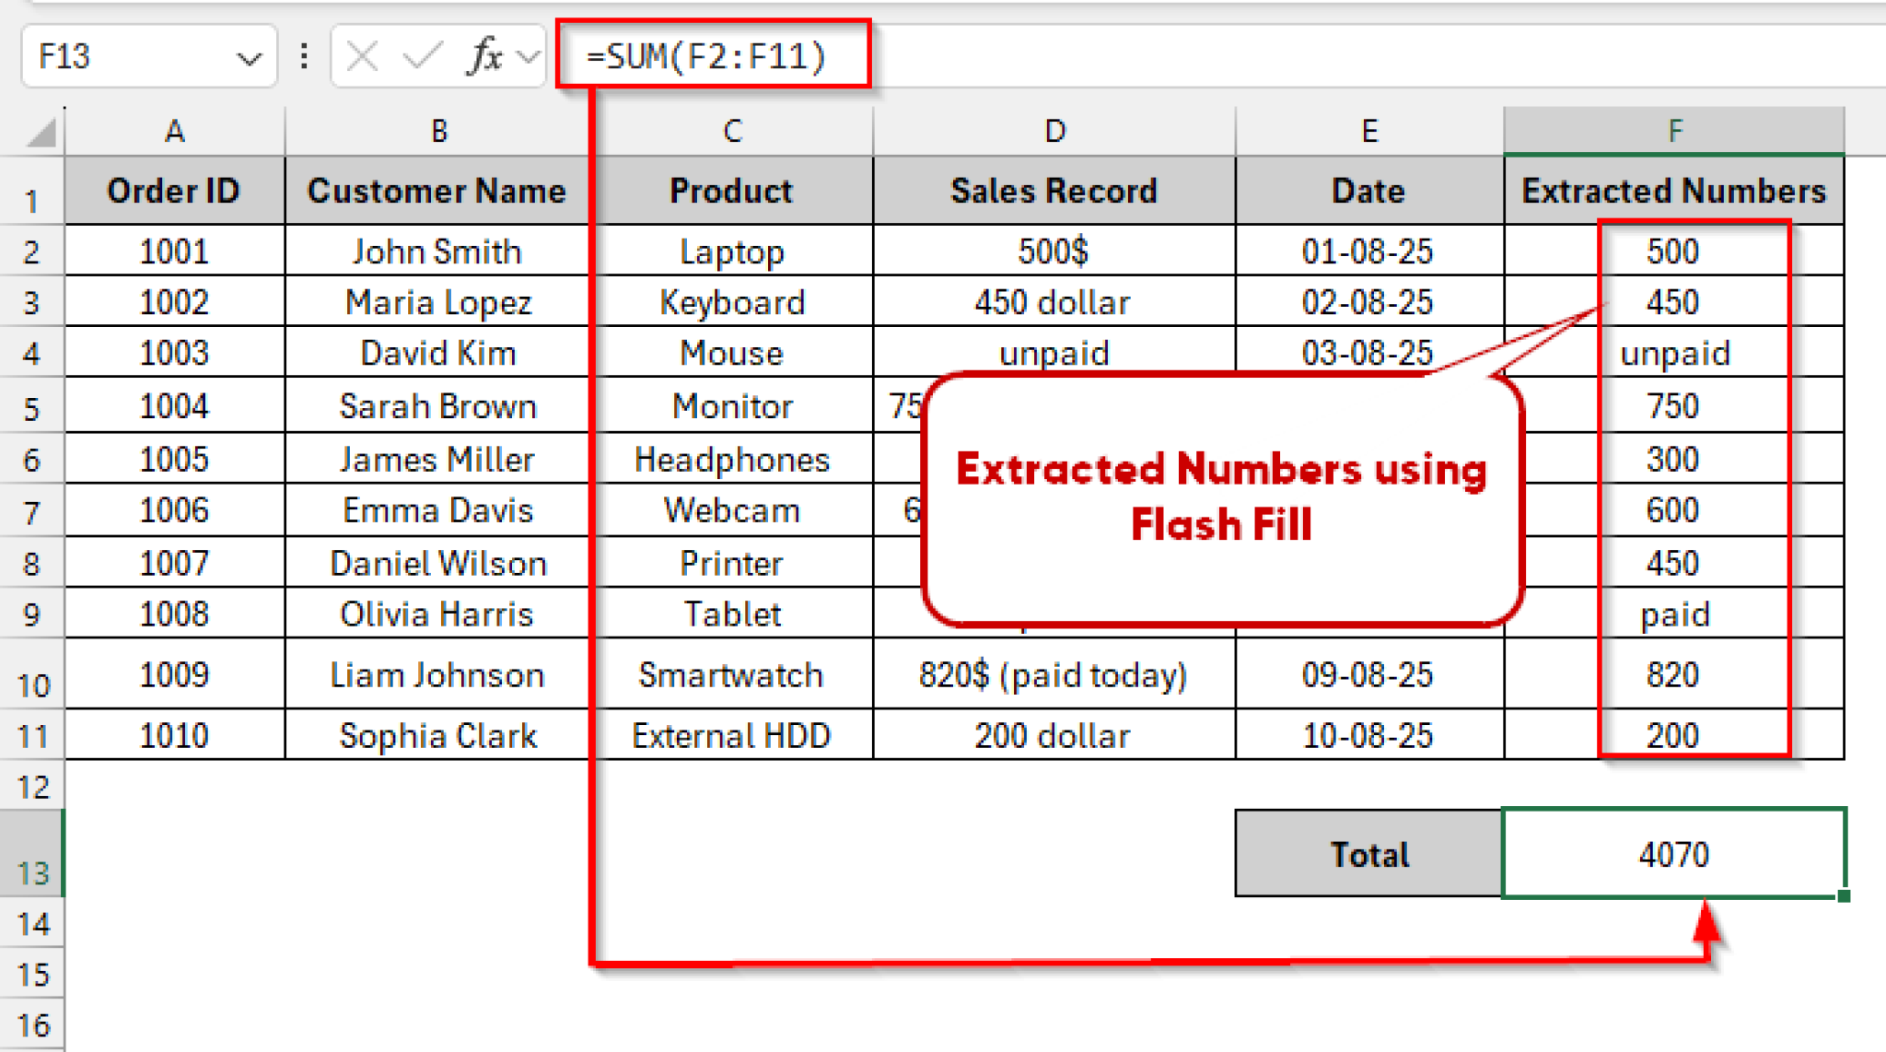Image resolution: width=1886 pixels, height=1052 pixels.
Task: Select the date cell 10-08-25
Action: pyautogui.click(x=1368, y=734)
